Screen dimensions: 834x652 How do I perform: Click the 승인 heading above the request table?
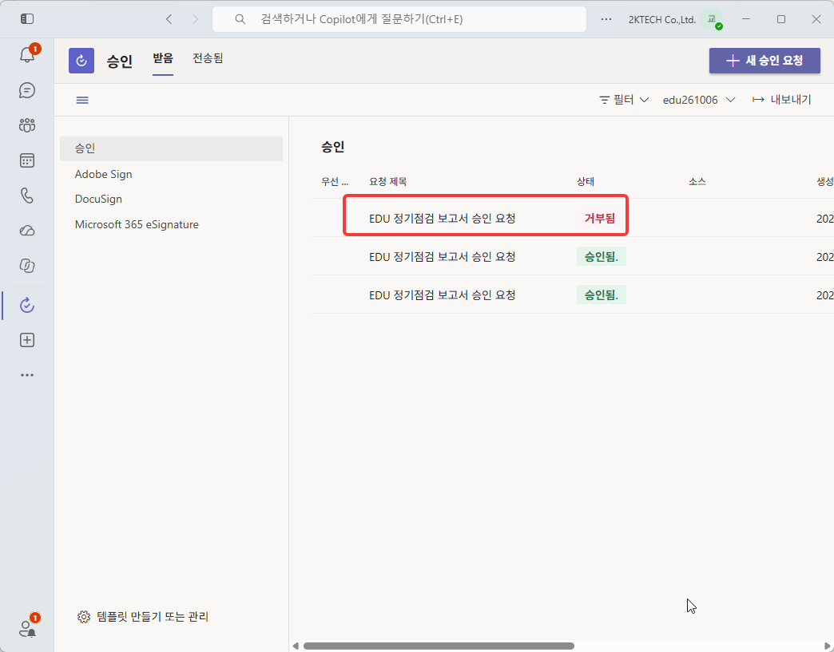pyautogui.click(x=333, y=147)
